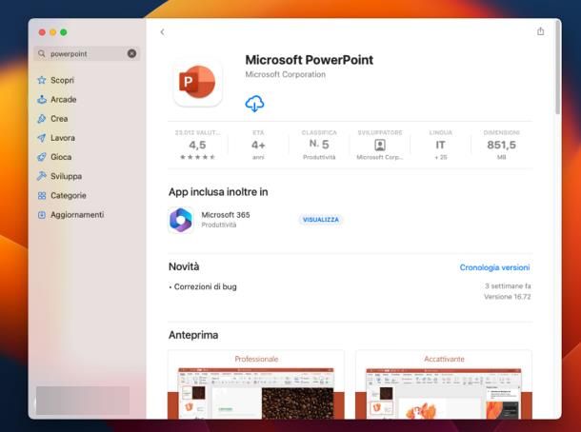The height and width of the screenshot is (432, 581).
Task: Click the Categorie grid icon
Action: [42, 195]
